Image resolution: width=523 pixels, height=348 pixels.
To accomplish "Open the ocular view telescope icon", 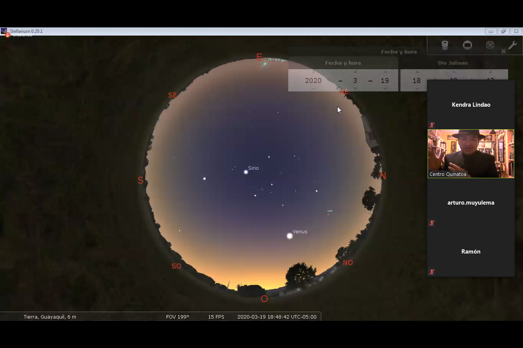I will click(445, 45).
